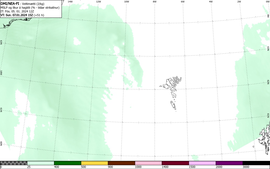270x169 pixels.
Task: Click the checkered gray 0–25 legend swatch
Action: 13,163
